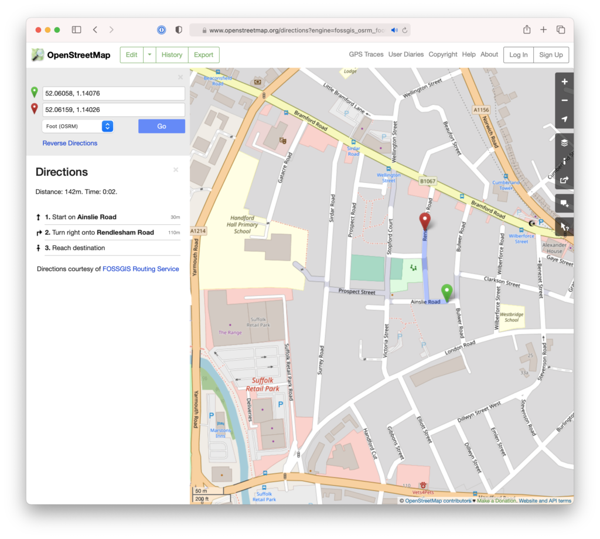Click the Log In button
The height and width of the screenshot is (539, 600).
coord(518,54)
